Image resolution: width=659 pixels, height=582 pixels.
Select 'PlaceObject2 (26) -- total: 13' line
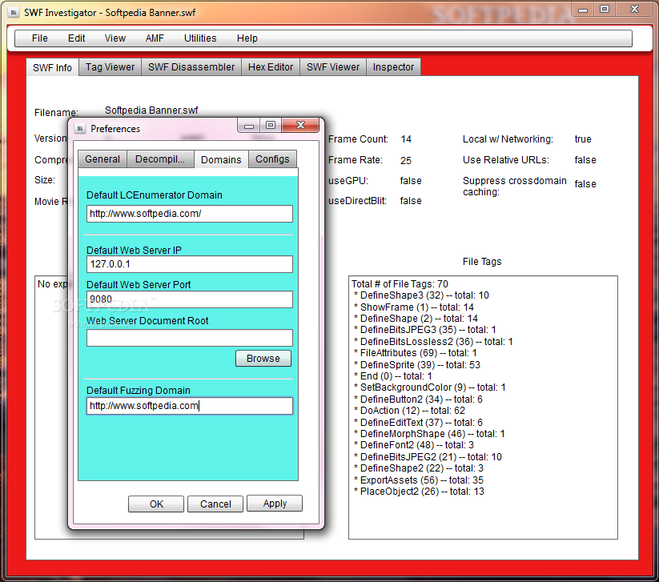coord(419,492)
